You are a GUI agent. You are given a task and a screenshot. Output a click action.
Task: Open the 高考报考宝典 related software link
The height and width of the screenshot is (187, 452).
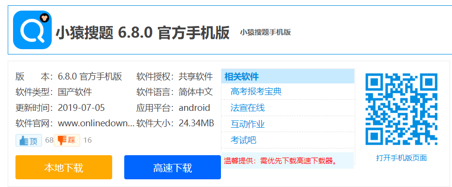click(x=256, y=92)
